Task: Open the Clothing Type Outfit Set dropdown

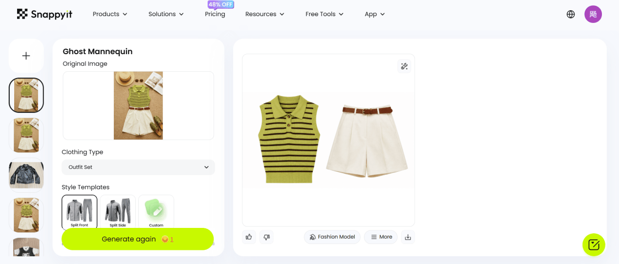Action: 138,167
